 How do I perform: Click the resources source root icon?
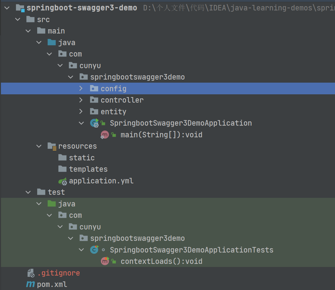click(52, 146)
